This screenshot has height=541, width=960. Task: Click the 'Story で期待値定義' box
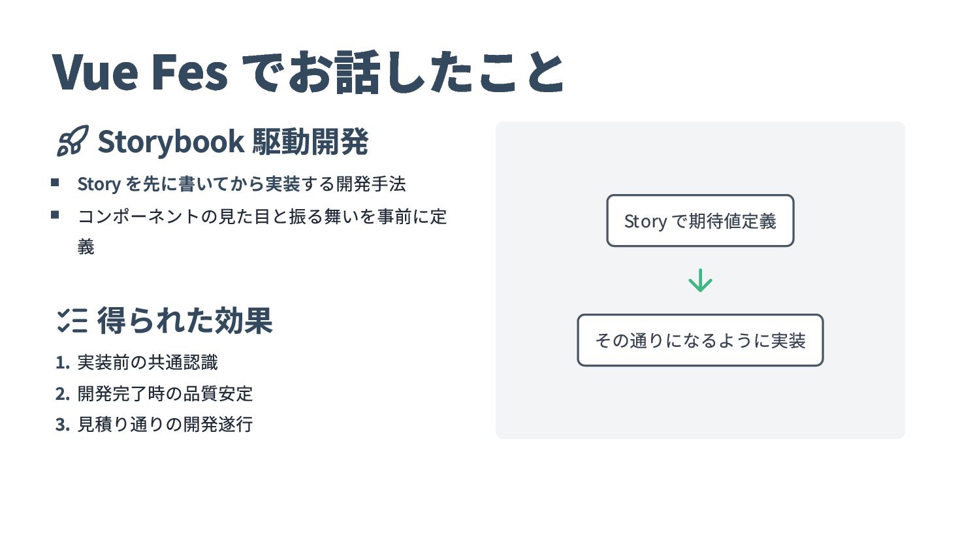(700, 221)
